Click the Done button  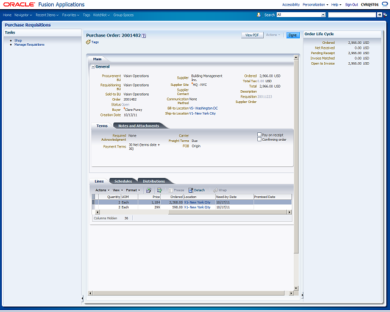[292, 35]
